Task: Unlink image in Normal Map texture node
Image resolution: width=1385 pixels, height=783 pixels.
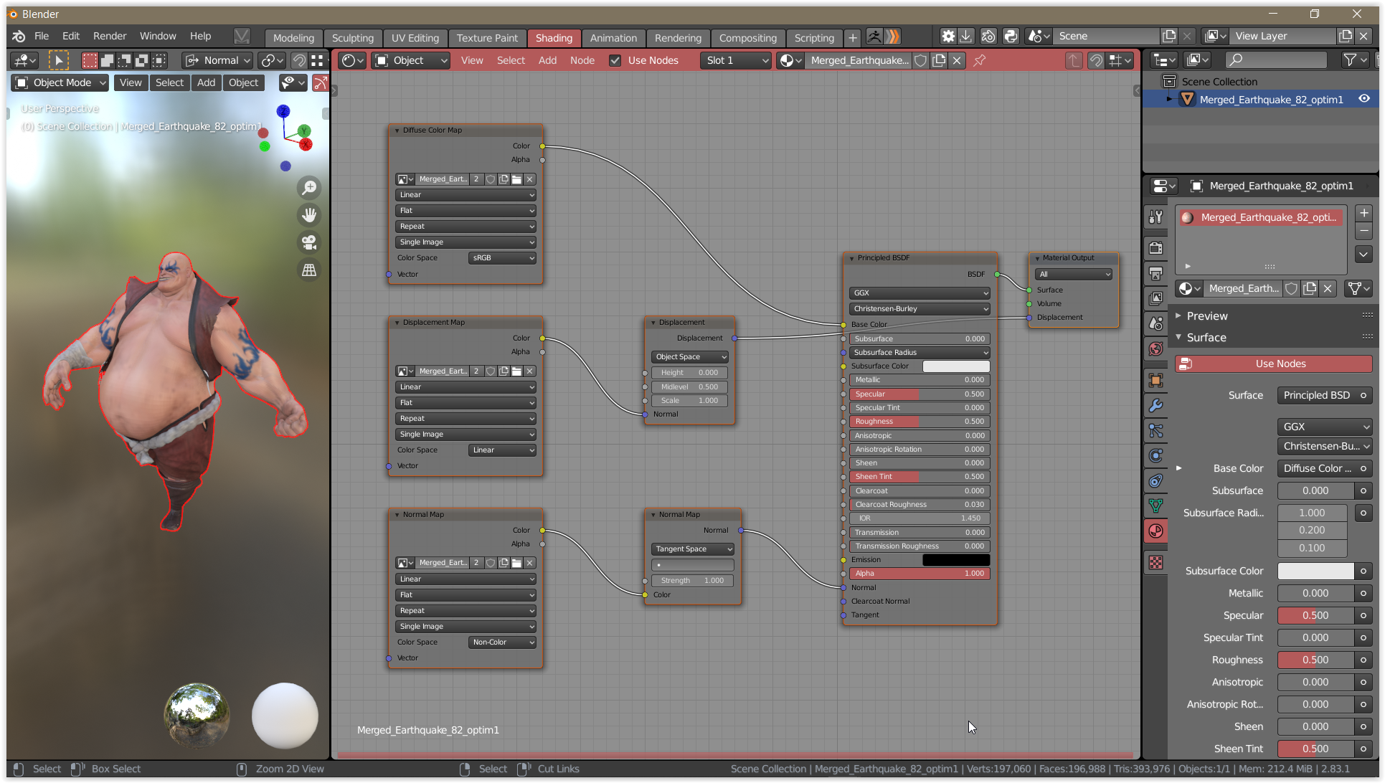Action: 529,563
